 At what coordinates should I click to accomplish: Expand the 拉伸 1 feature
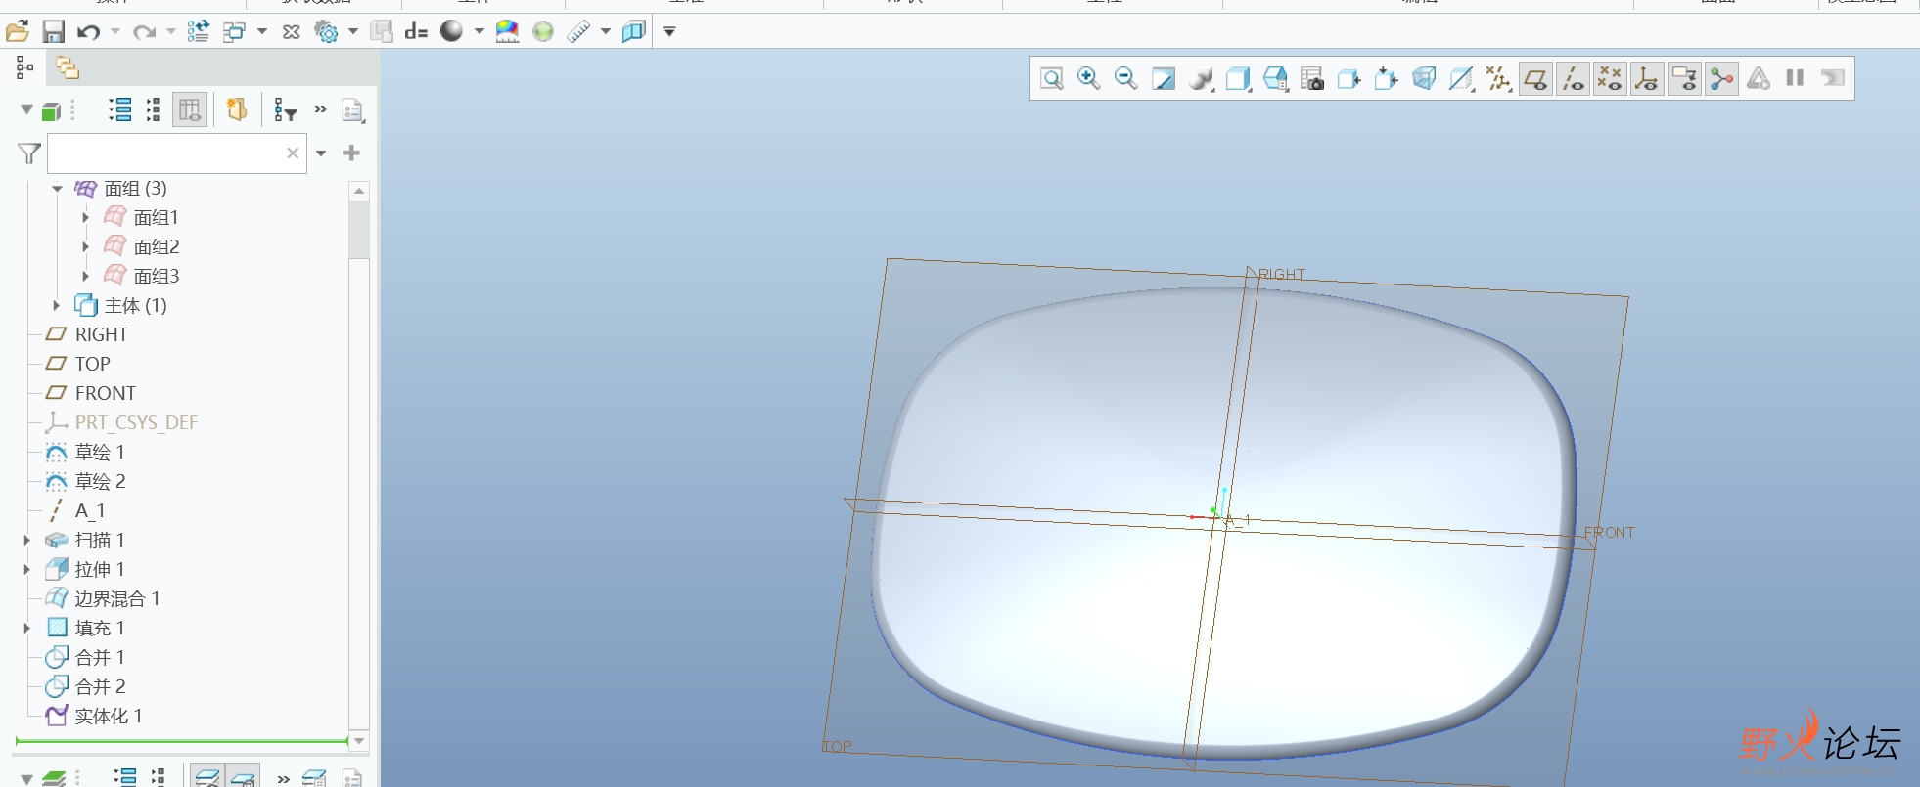coord(27,569)
